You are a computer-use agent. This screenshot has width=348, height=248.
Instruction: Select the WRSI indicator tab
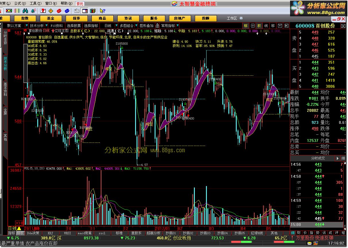tap(67, 233)
